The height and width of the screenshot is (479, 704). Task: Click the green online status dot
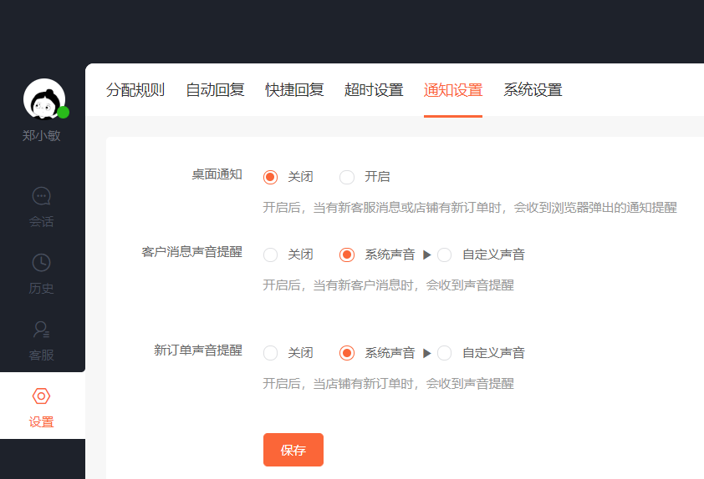[64, 113]
